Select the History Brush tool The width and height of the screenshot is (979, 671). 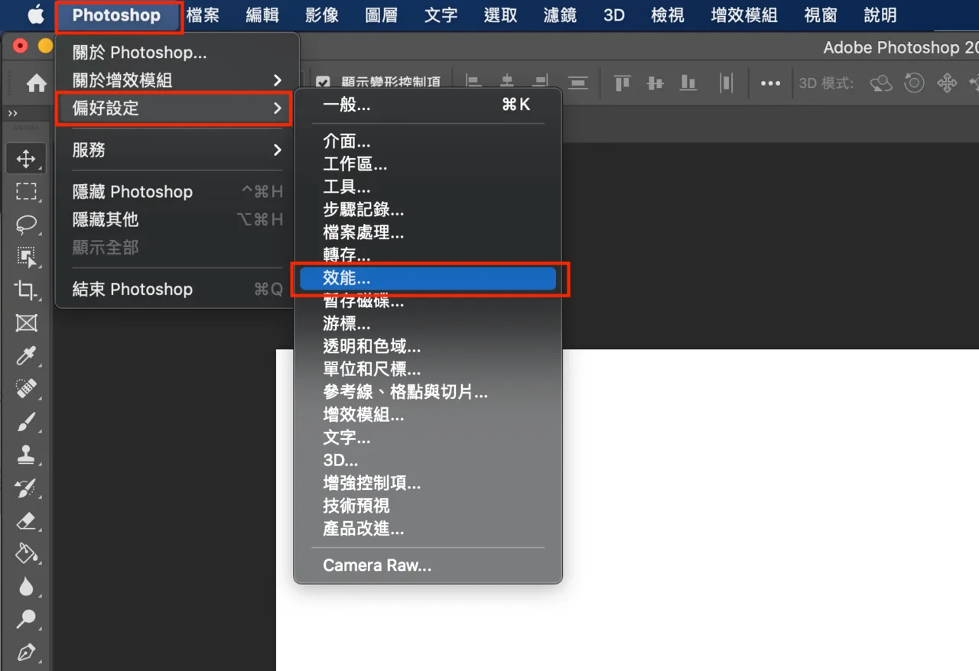click(27, 488)
